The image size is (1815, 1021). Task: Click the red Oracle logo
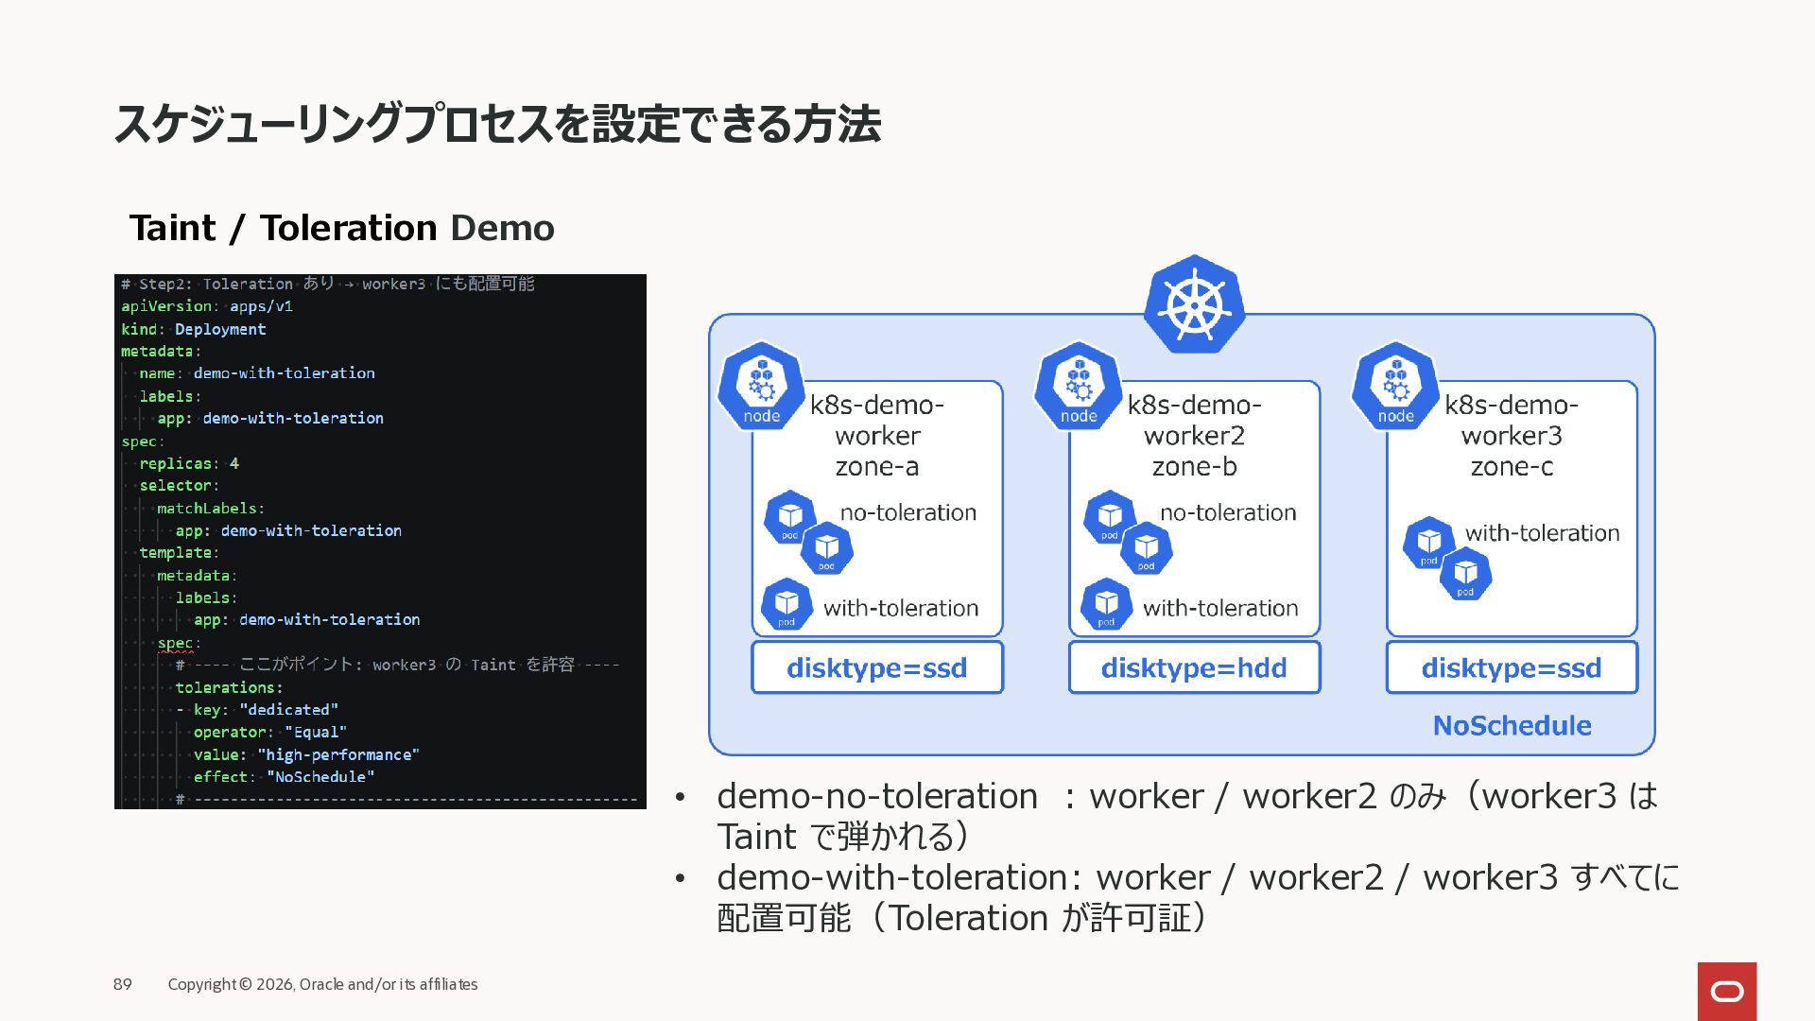(1726, 991)
